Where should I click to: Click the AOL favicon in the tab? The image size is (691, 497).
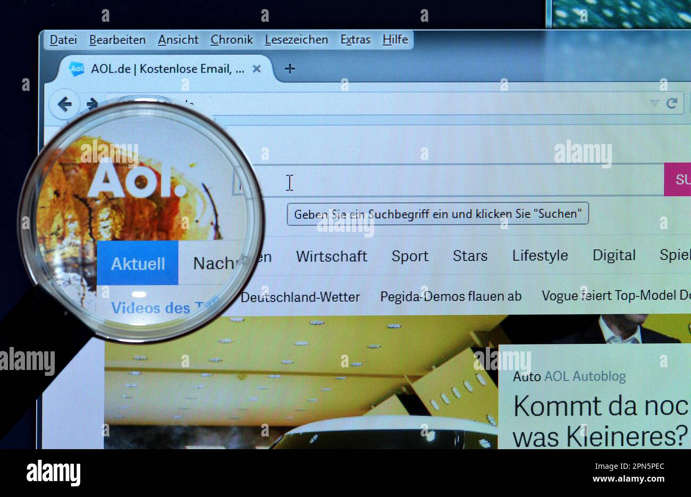[x=77, y=69]
